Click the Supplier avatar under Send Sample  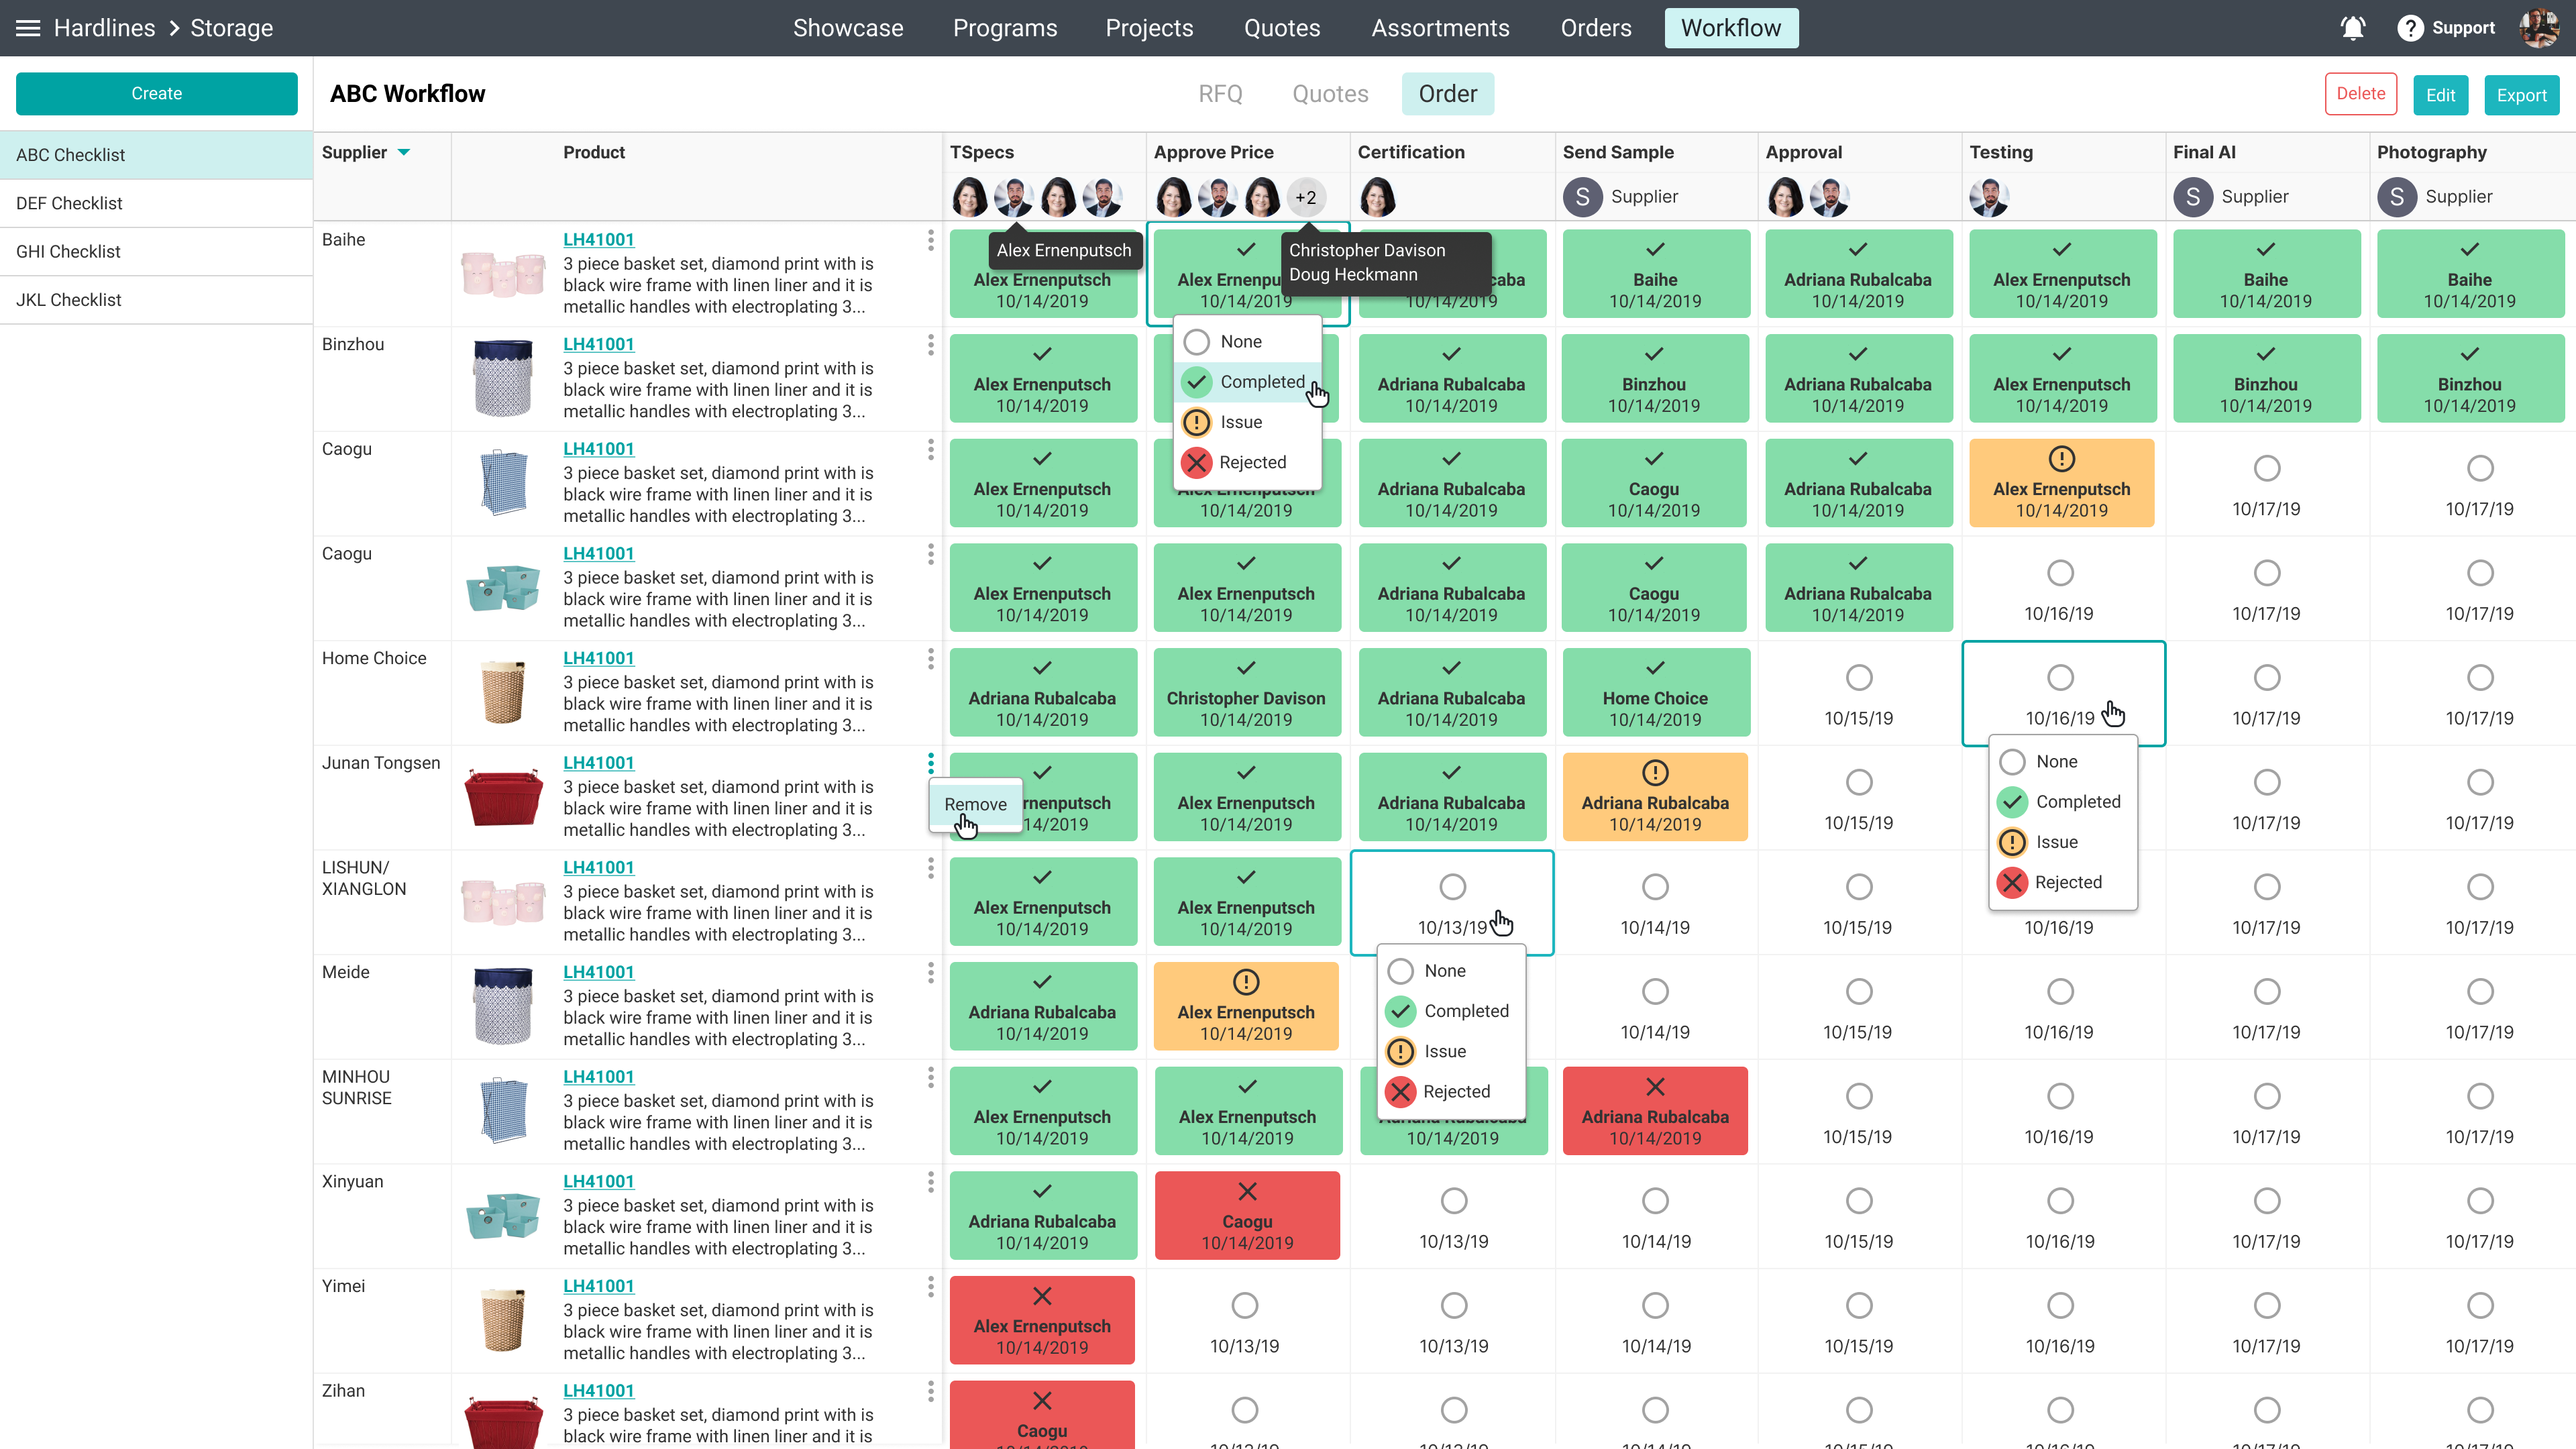(x=1582, y=197)
